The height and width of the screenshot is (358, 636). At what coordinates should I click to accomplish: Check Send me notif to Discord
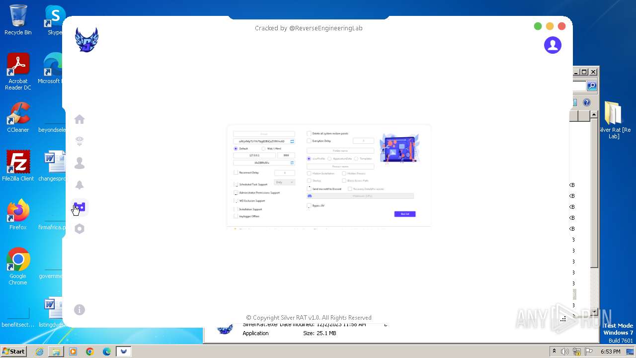(x=309, y=189)
